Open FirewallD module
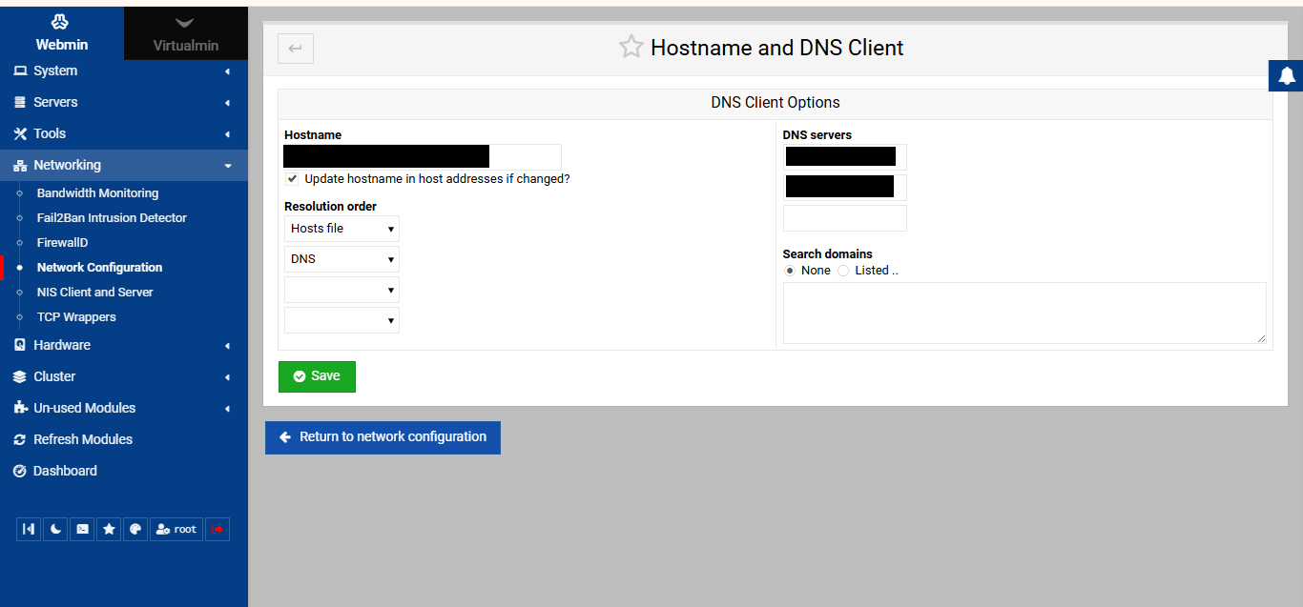This screenshot has width=1303, height=607. pos(62,242)
